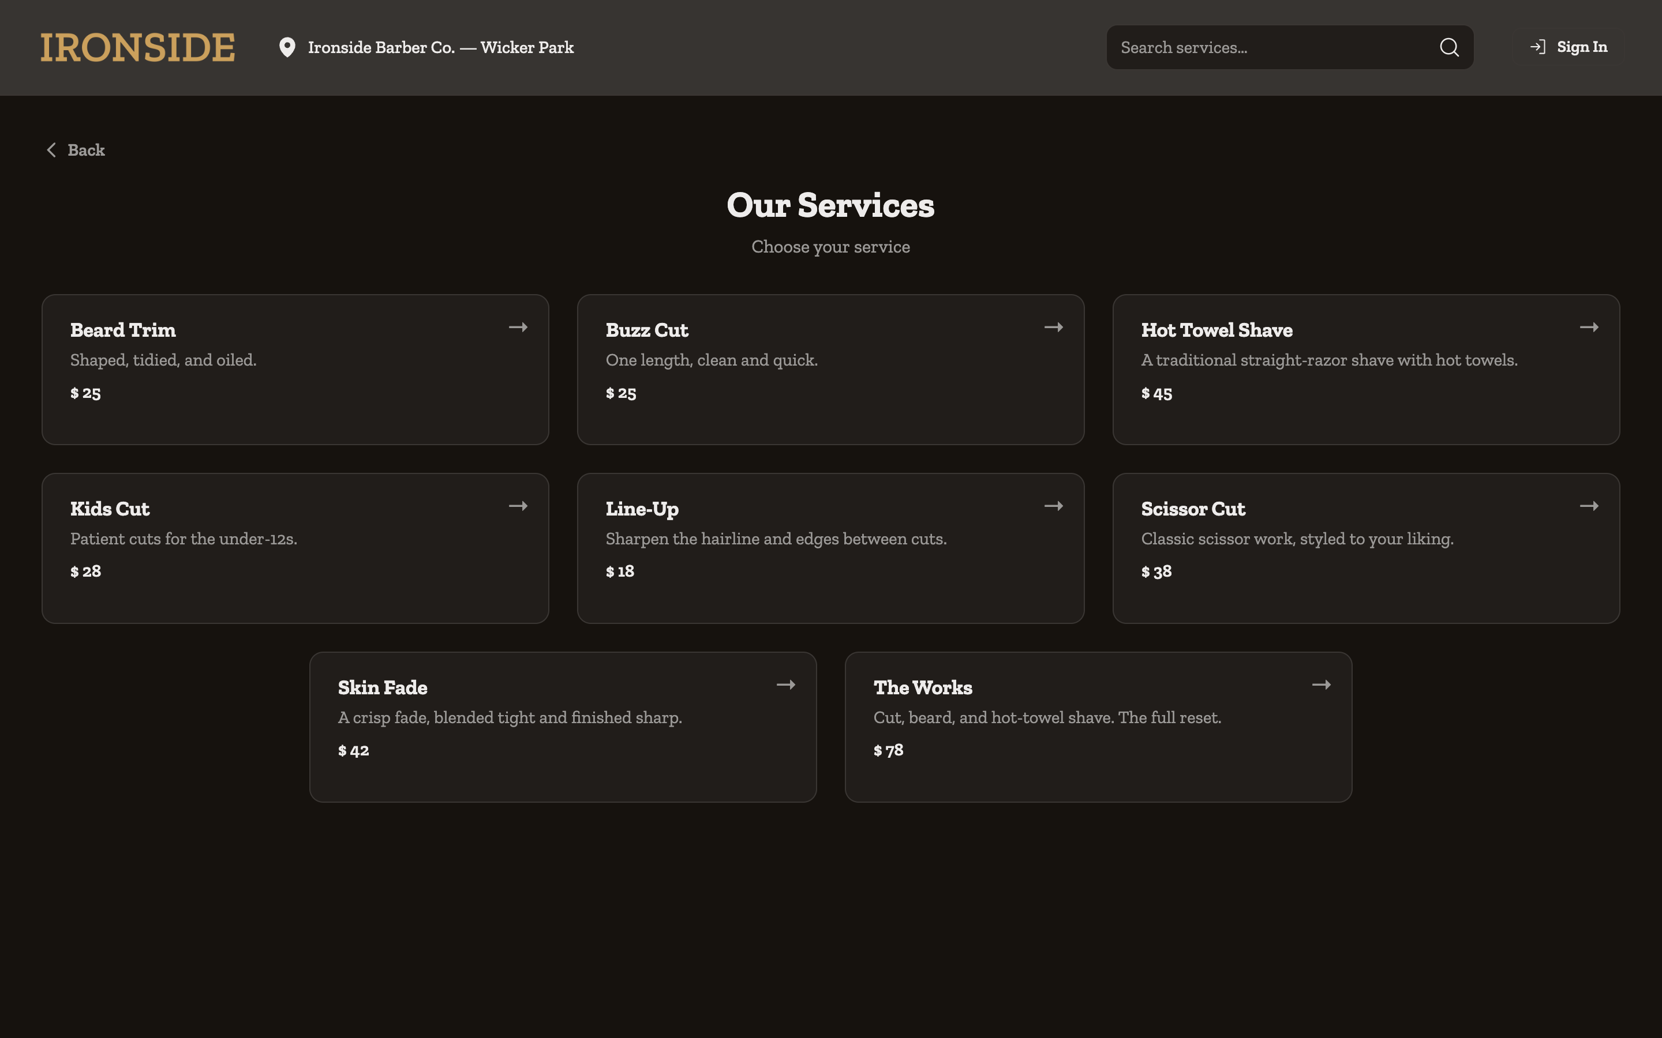Select the Buzz Cut title
The image size is (1662, 1038).
(x=647, y=330)
